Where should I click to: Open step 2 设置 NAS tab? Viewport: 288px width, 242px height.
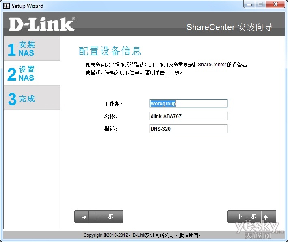(x=32, y=73)
